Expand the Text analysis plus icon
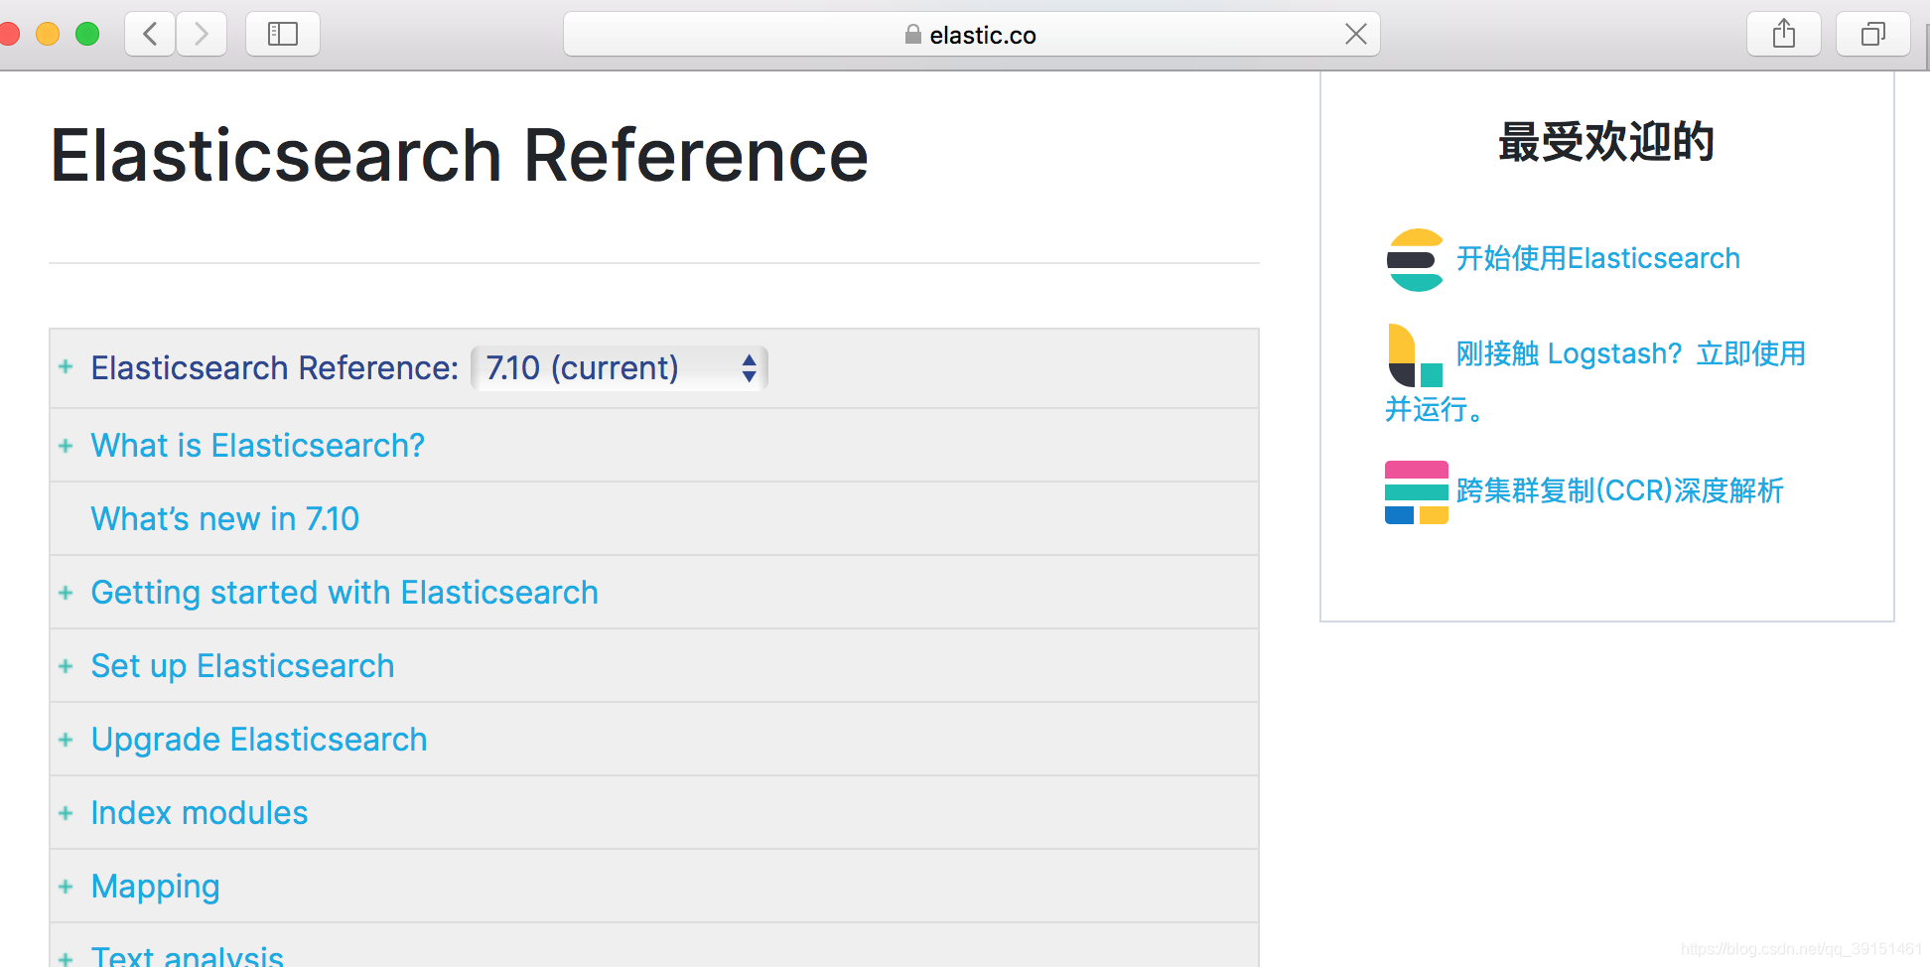 pyautogui.click(x=66, y=959)
